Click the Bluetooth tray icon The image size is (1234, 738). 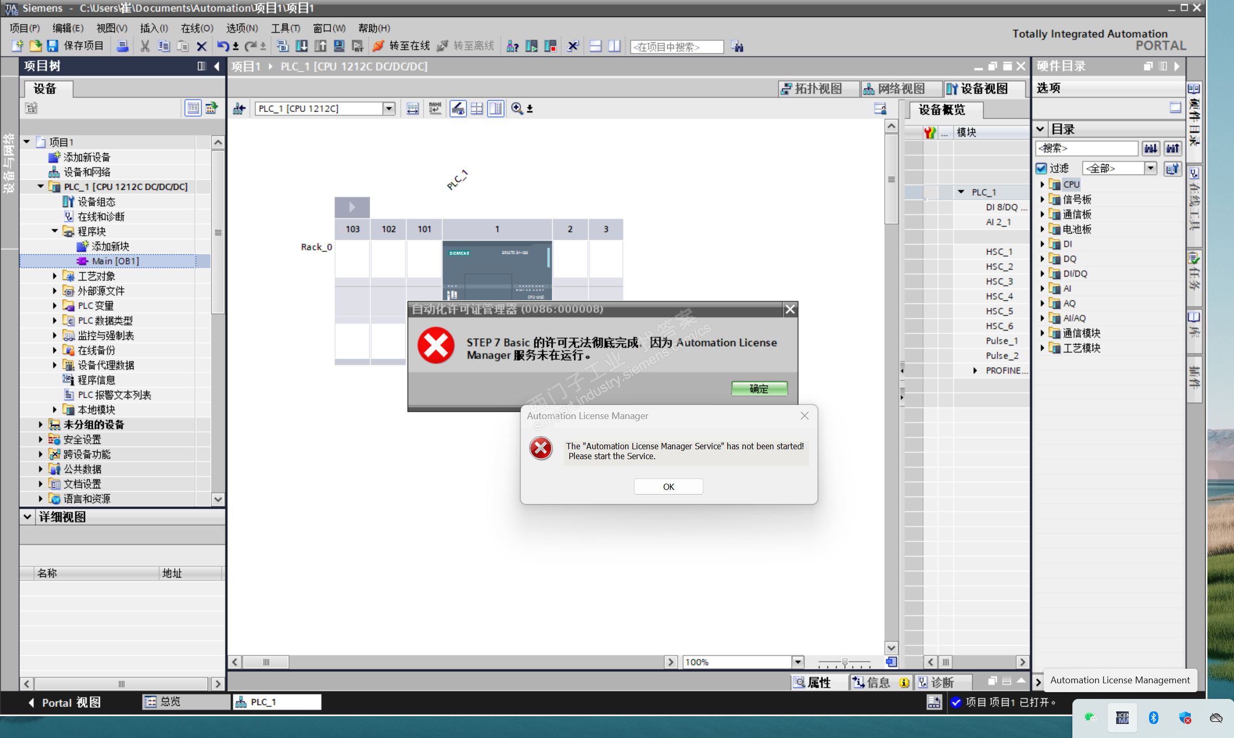[1153, 718]
